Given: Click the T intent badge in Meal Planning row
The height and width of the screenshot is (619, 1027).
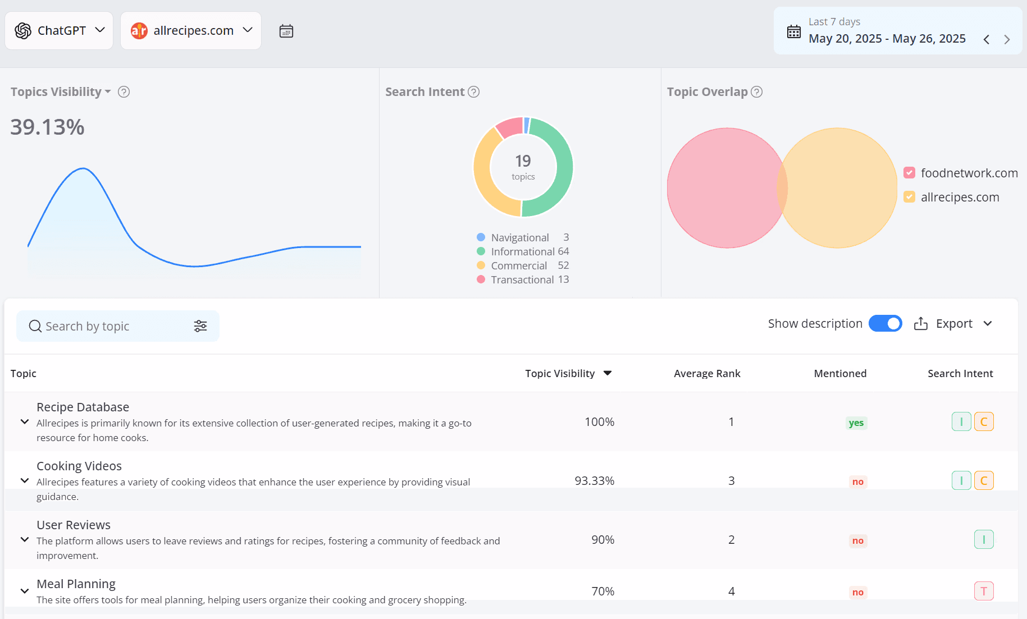Looking at the screenshot, I should (x=984, y=591).
